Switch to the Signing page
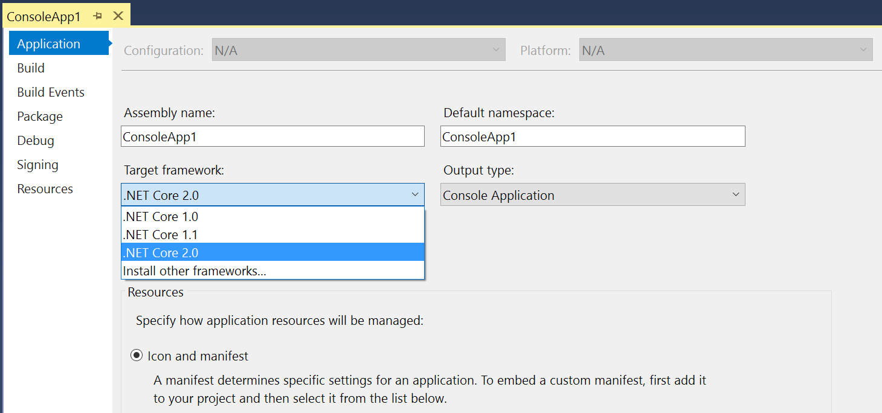 [x=37, y=165]
